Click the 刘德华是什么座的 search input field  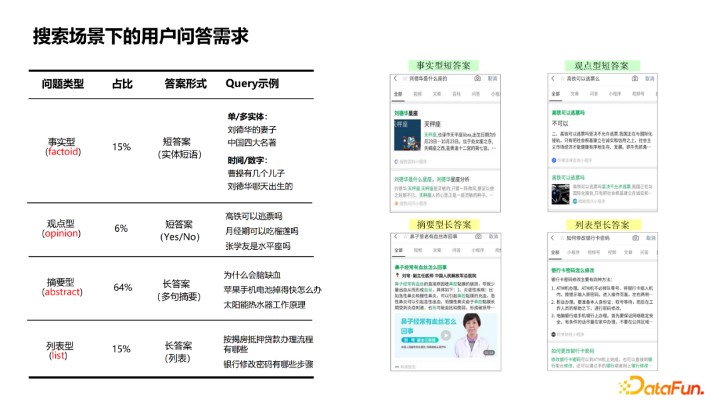click(427, 79)
